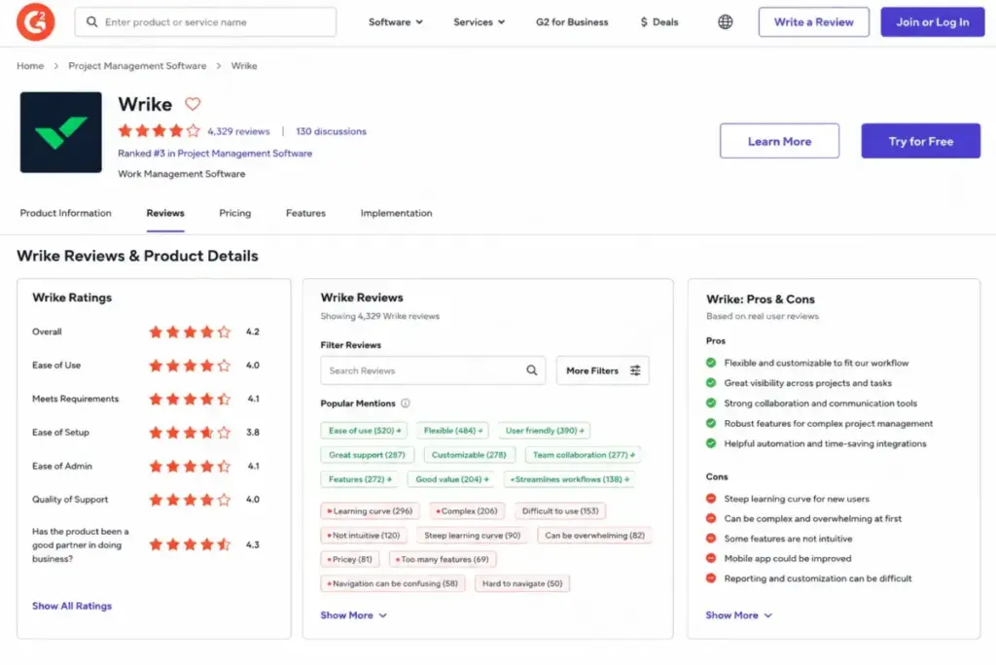Click the Learn More button
996x665 pixels.
click(779, 141)
